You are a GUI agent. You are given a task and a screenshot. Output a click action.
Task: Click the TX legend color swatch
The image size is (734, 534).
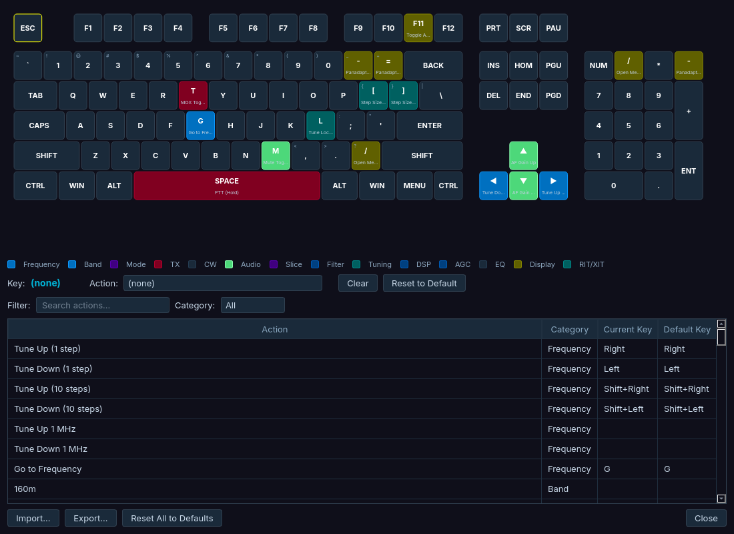tap(158, 264)
